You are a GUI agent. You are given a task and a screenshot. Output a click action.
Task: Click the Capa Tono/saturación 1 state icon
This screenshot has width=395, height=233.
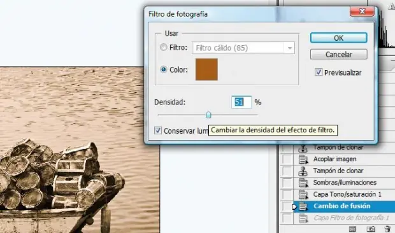pos(303,195)
